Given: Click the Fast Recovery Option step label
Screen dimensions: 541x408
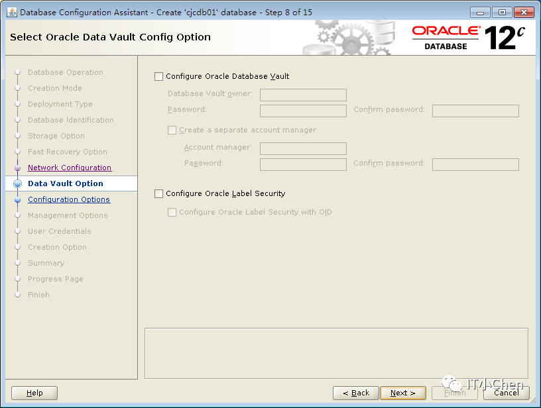Looking at the screenshot, I should click(x=68, y=152).
